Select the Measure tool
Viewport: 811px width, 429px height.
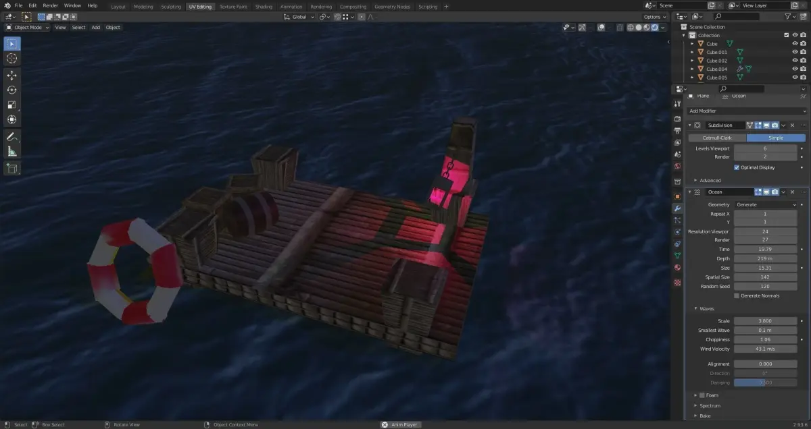[x=12, y=152]
